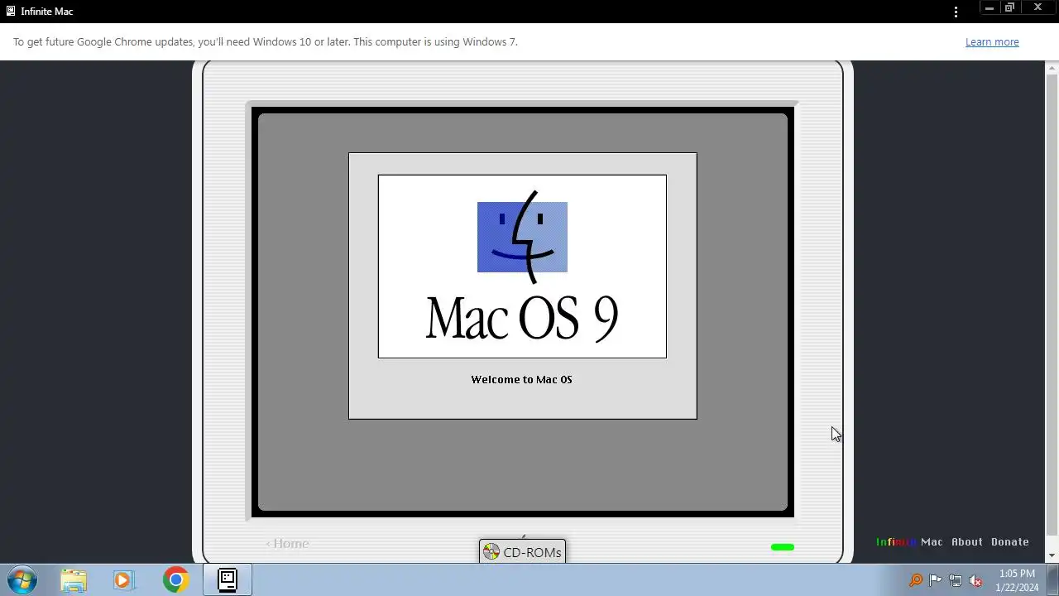Click the Infinite Mac title bar icon
This screenshot has height=596, width=1059.
(11, 12)
